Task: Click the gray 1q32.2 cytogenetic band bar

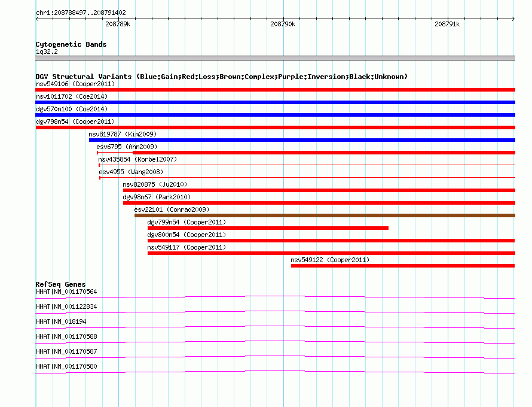Action: coord(275,58)
